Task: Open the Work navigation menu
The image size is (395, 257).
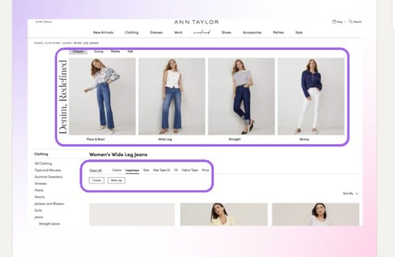Action: [x=178, y=33]
